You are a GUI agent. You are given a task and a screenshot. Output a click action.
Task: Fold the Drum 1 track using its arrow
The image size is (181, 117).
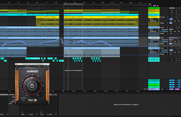tap(149, 10)
